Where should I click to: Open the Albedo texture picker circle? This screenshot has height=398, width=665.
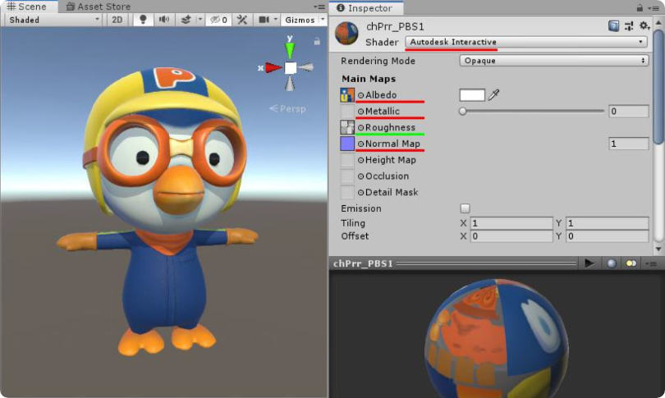pyautogui.click(x=360, y=95)
